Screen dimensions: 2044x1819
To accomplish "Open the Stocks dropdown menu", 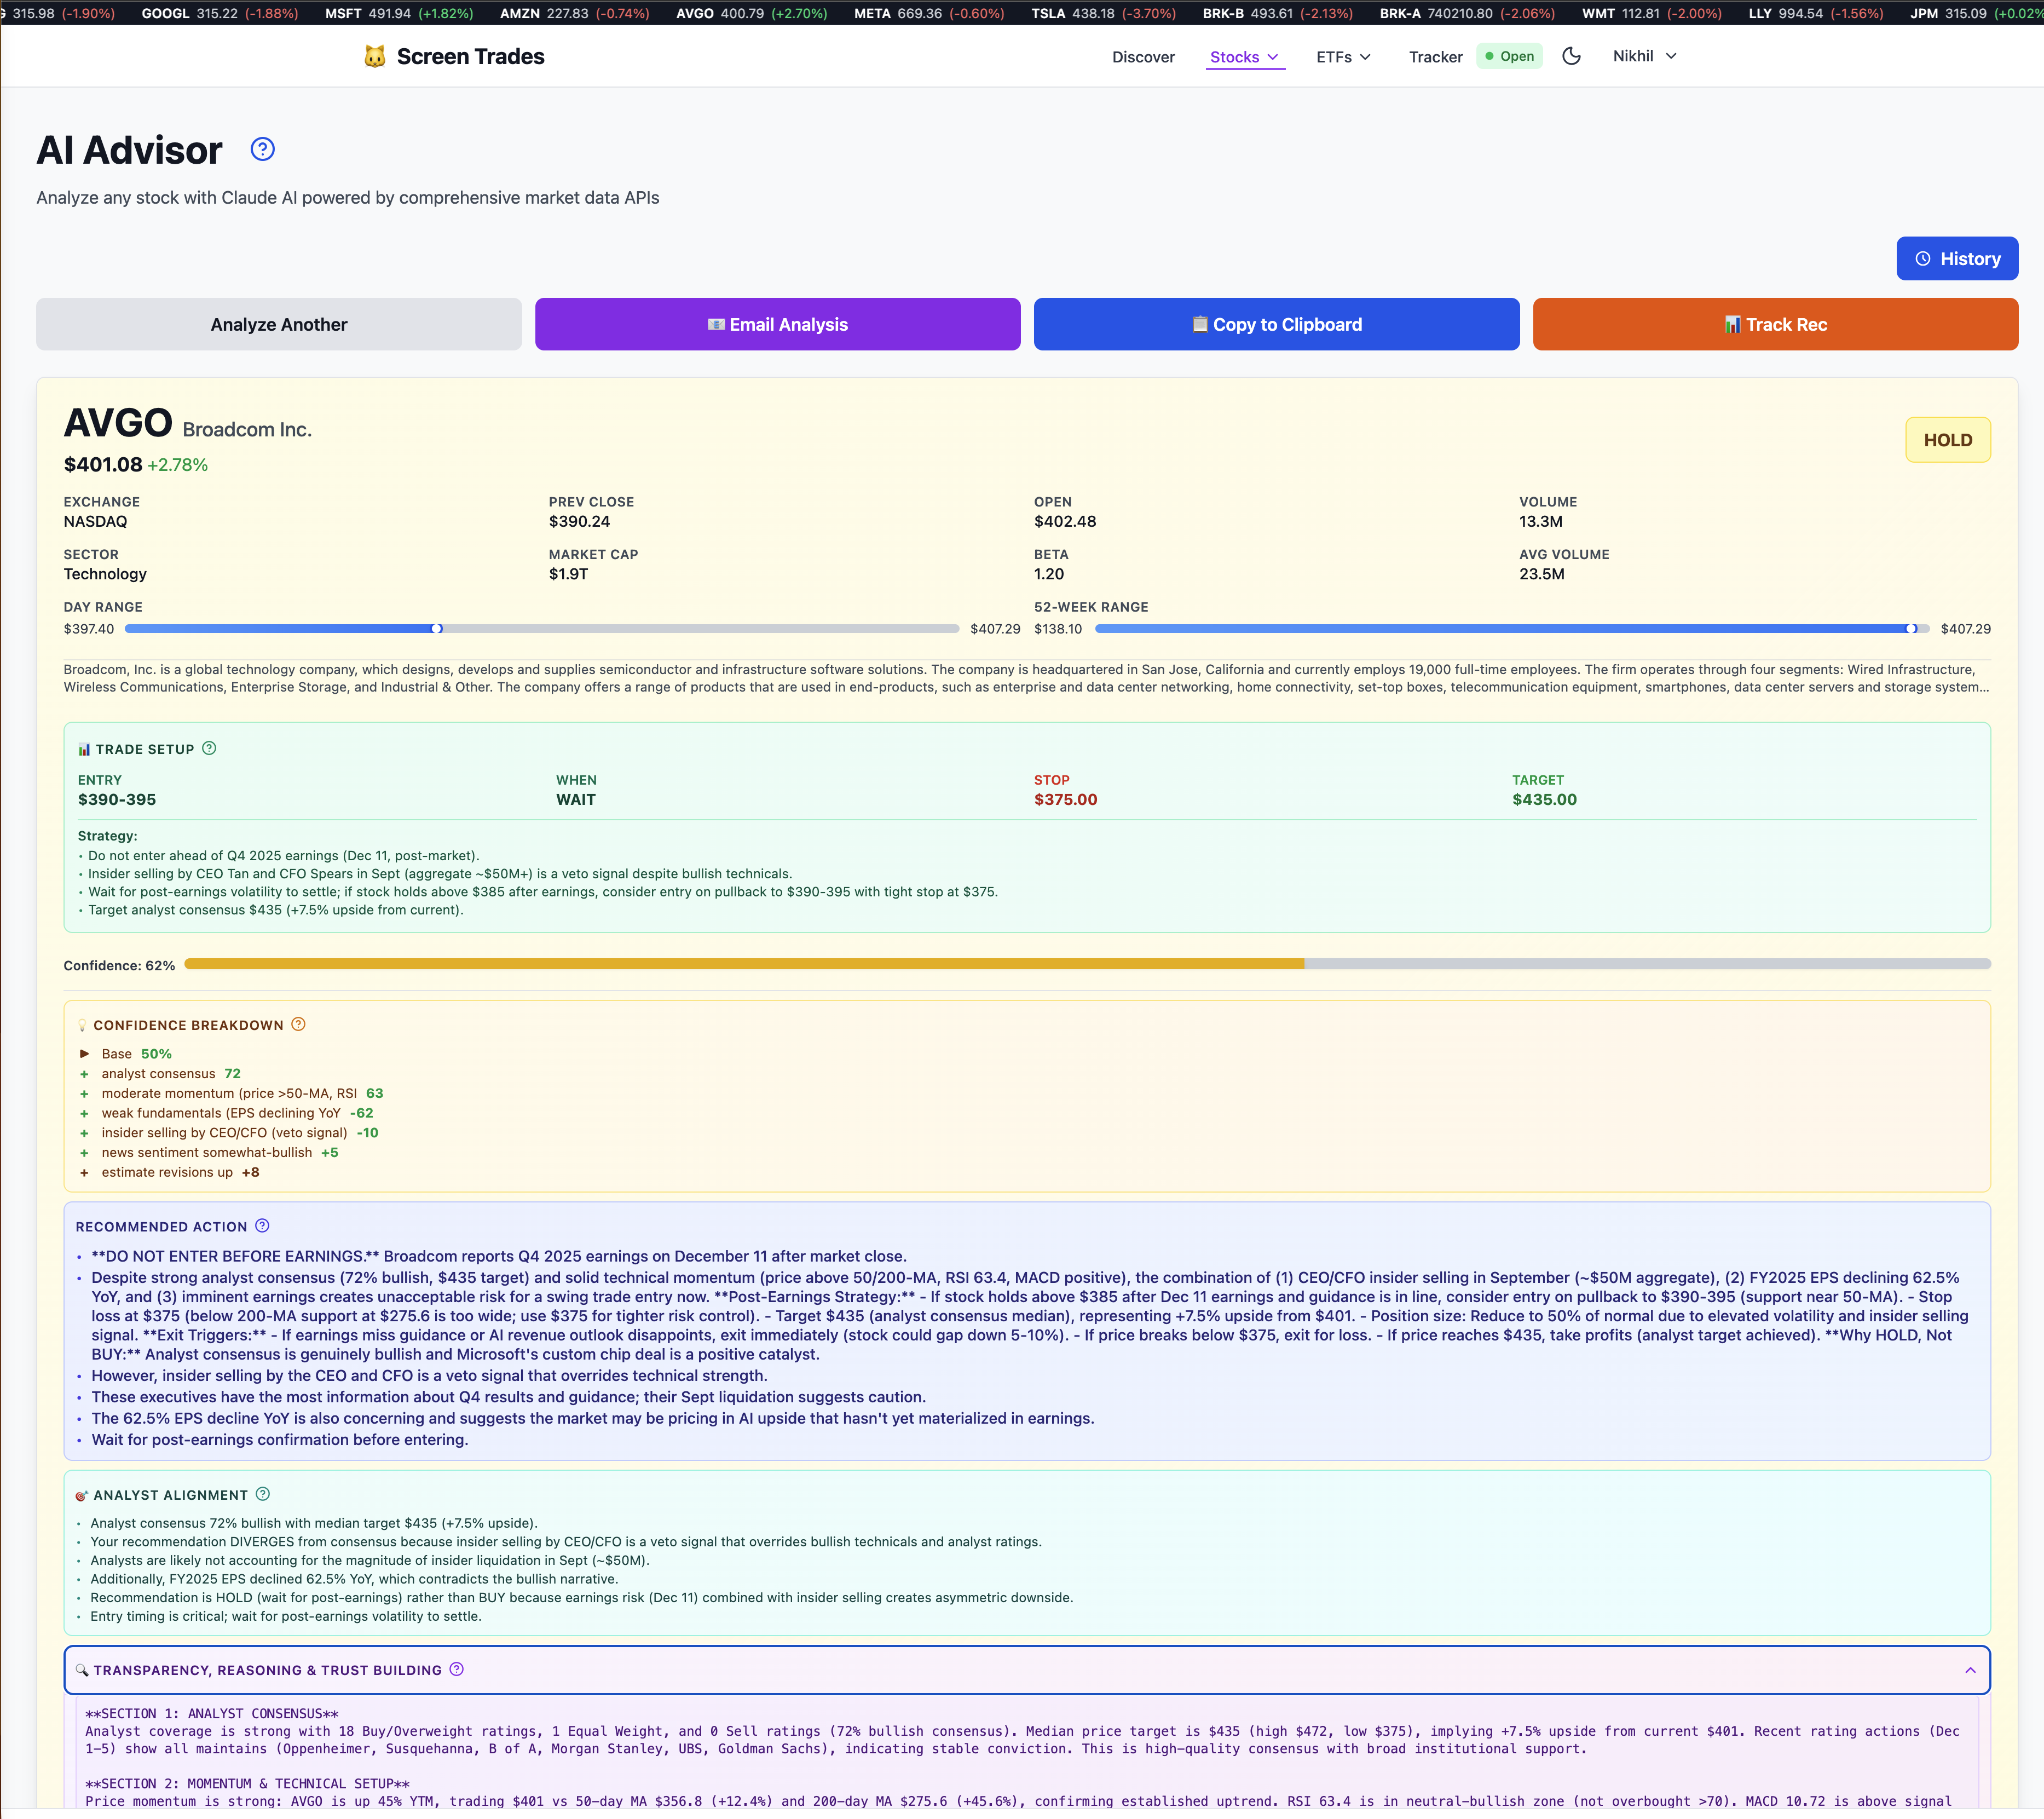I will click(1245, 57).
